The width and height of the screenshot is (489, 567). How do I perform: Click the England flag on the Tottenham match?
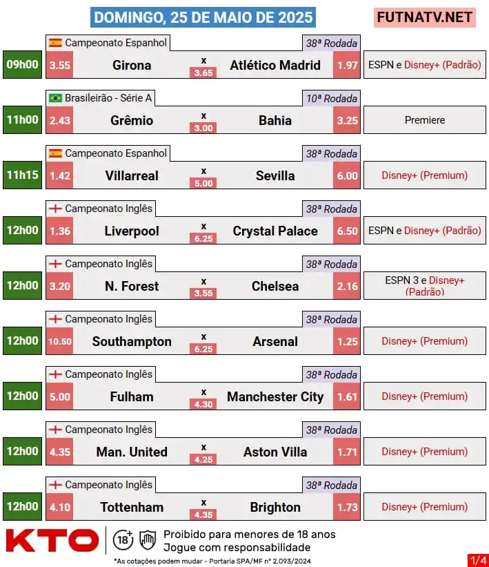tap(56, 485)
